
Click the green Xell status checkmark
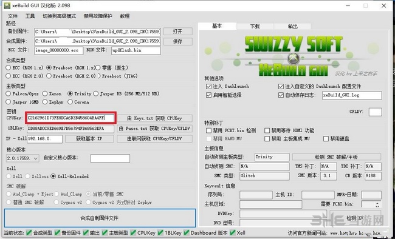tap(233, 233)
